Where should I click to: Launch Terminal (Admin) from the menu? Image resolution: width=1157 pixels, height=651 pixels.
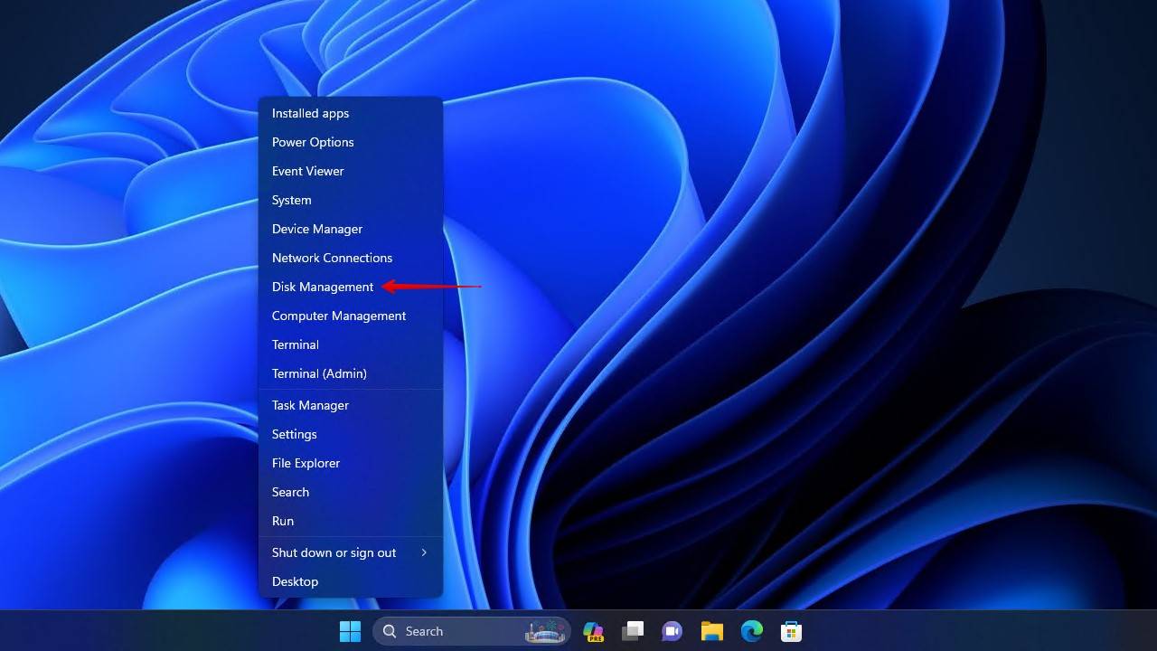tap(351, 373)
